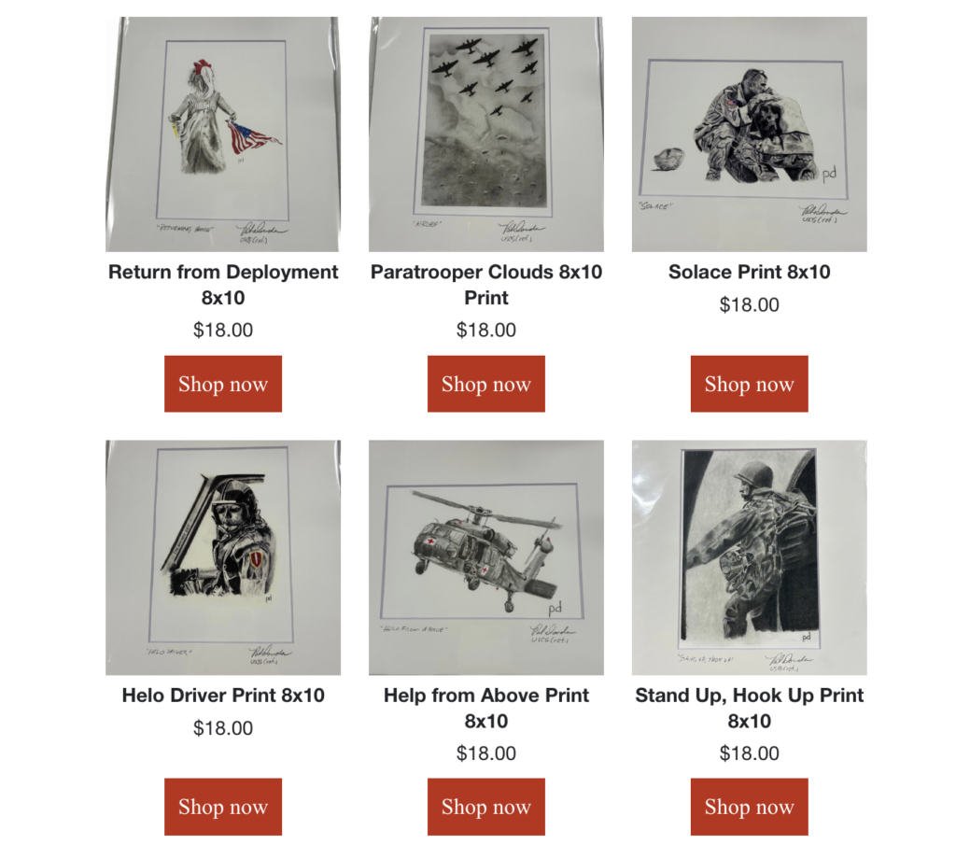Open the Stand Up, Hook Up Print title
Viewport: 956px width, 844px height.
(750, 708)
